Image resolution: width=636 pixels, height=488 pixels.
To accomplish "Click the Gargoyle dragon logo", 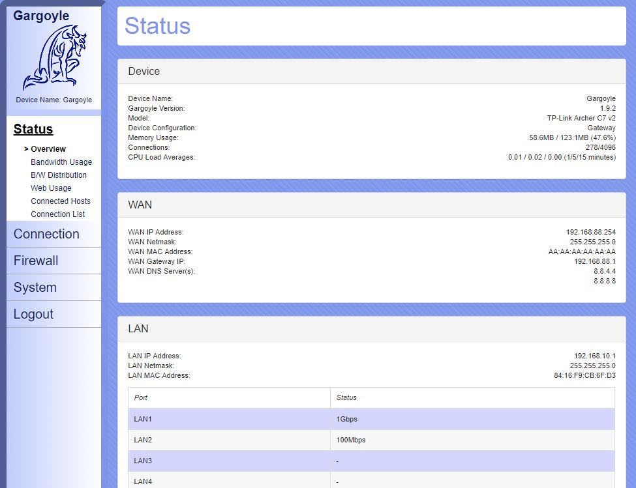I will click(x=55, y=58).
